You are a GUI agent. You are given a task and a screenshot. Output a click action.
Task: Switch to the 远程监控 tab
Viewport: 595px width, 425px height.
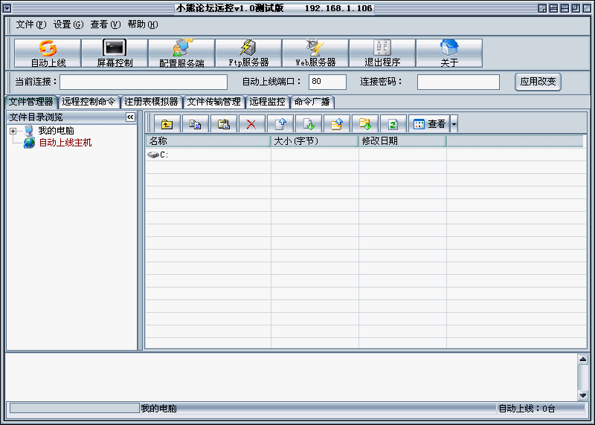(x=267, y=102)
